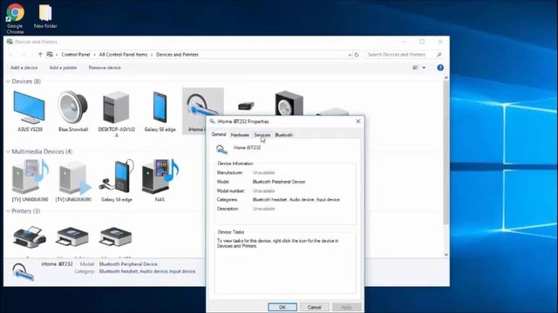
Task: Click Manufacturer Unavailable value
Action: click(263, 173)
